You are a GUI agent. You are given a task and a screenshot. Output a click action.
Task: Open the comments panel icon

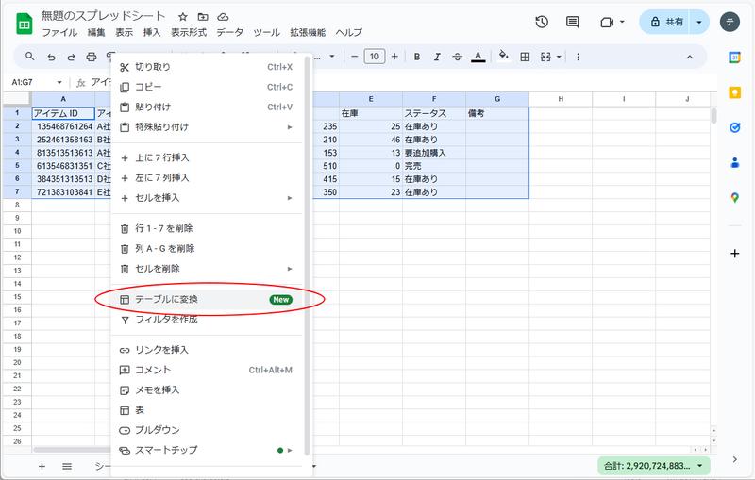(x=572, y=22)
